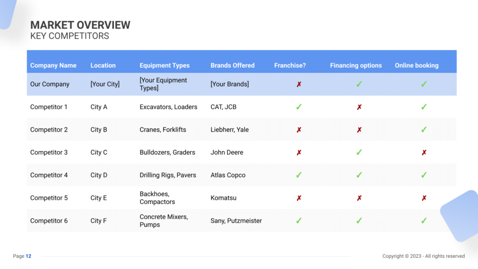478x269 pixels.
Task: Select Competitor 2 Online booking checkmark
Action: pos(424,130)
